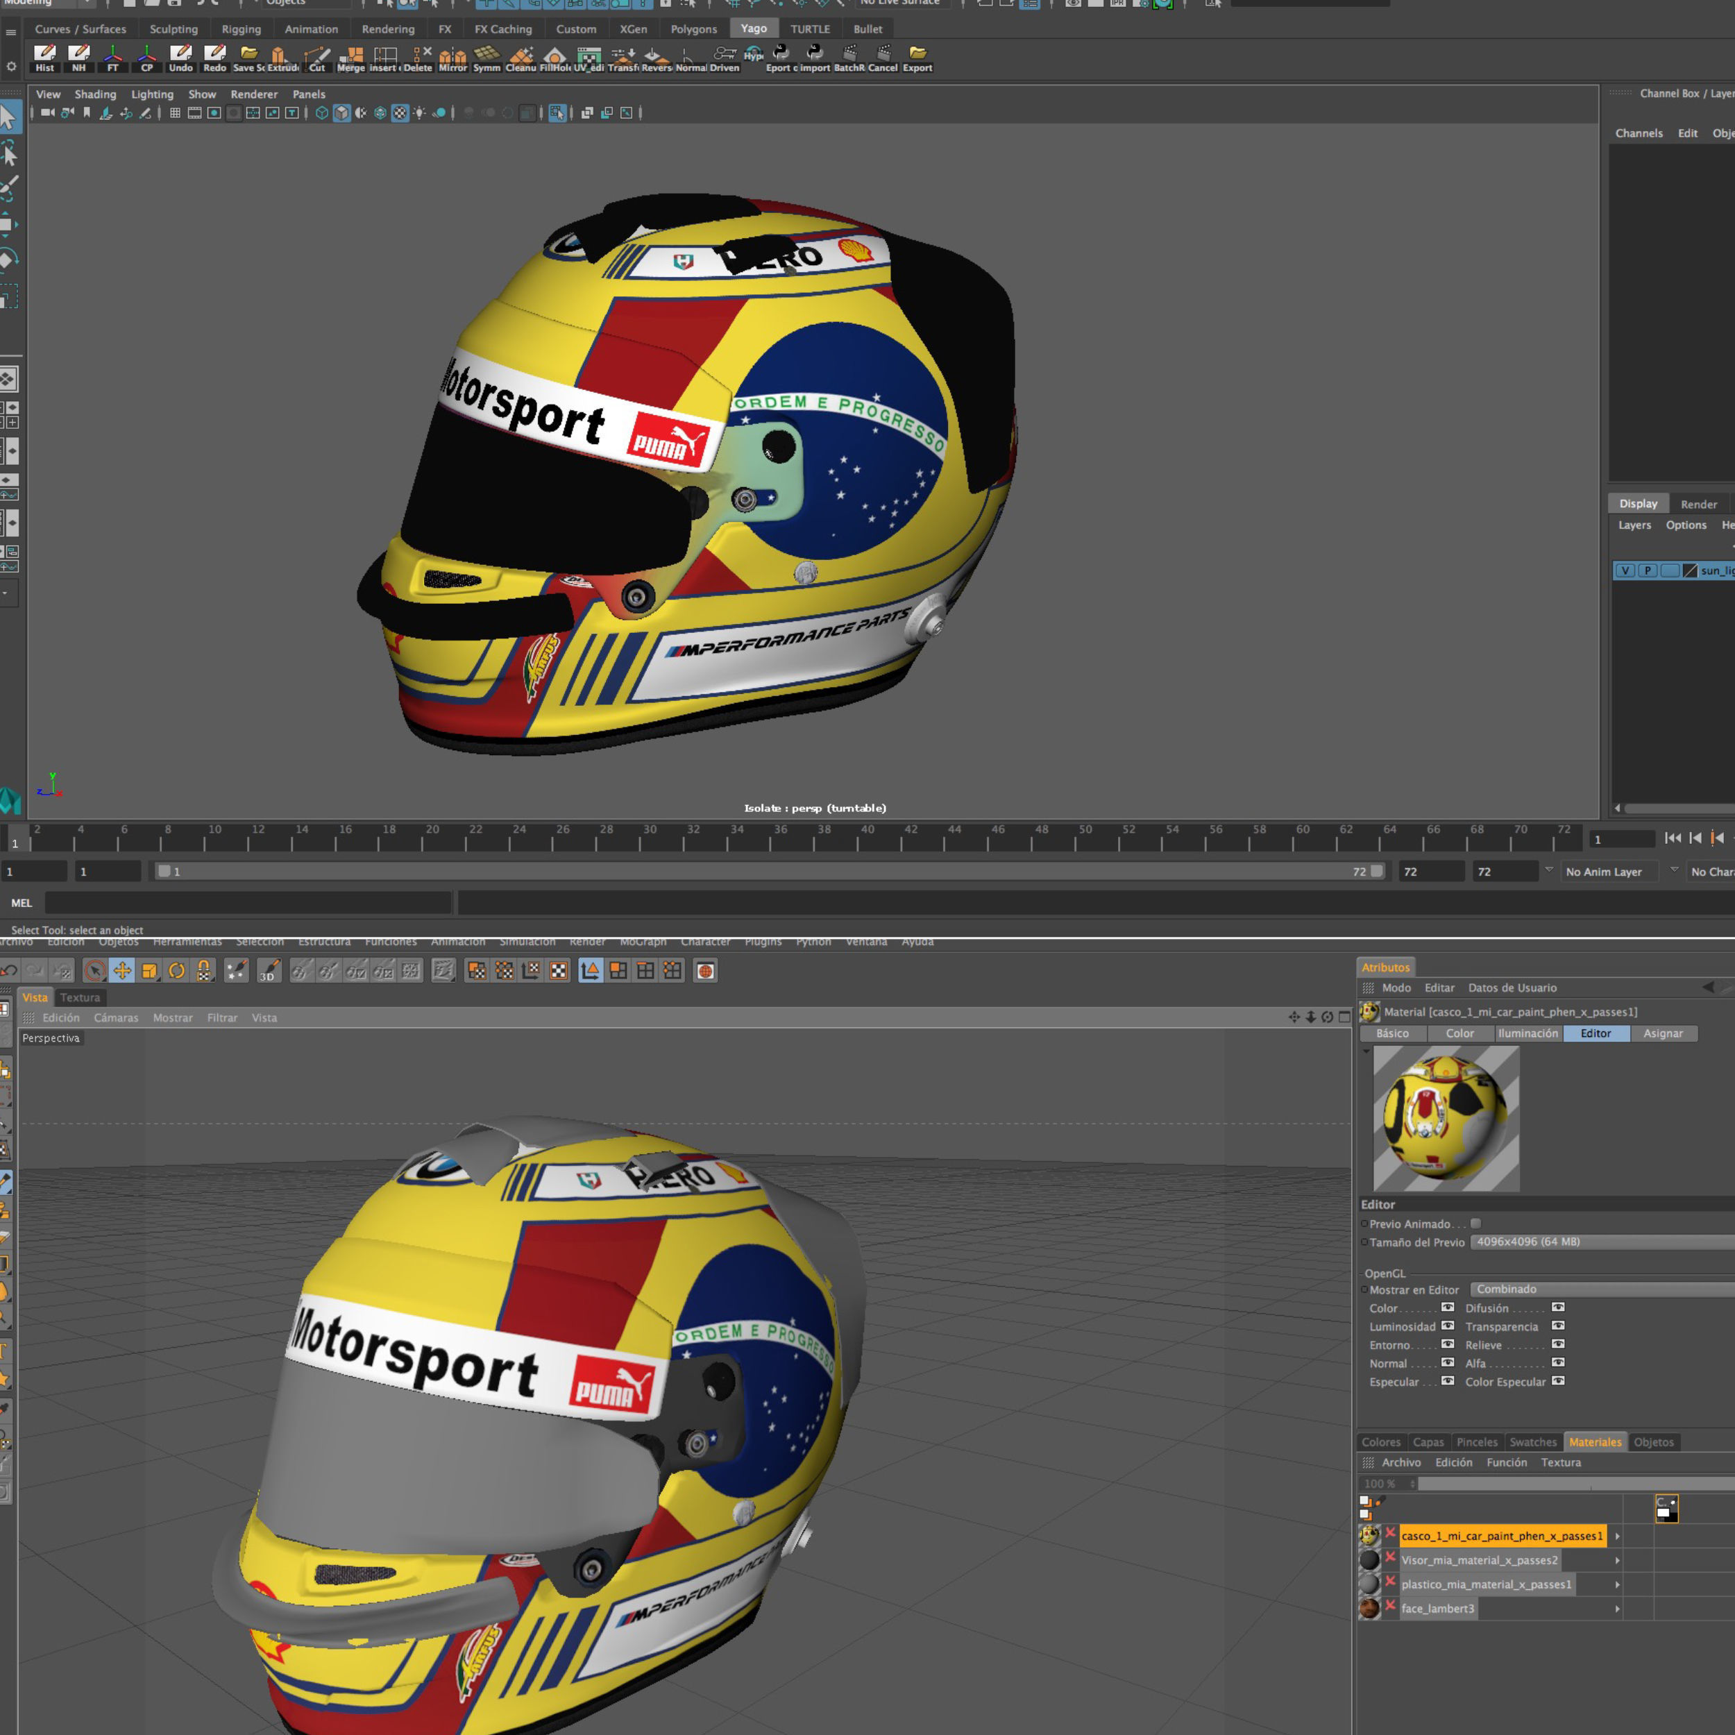
Task: Click the Save Scene shelf icon
Action: pos(248,58)
